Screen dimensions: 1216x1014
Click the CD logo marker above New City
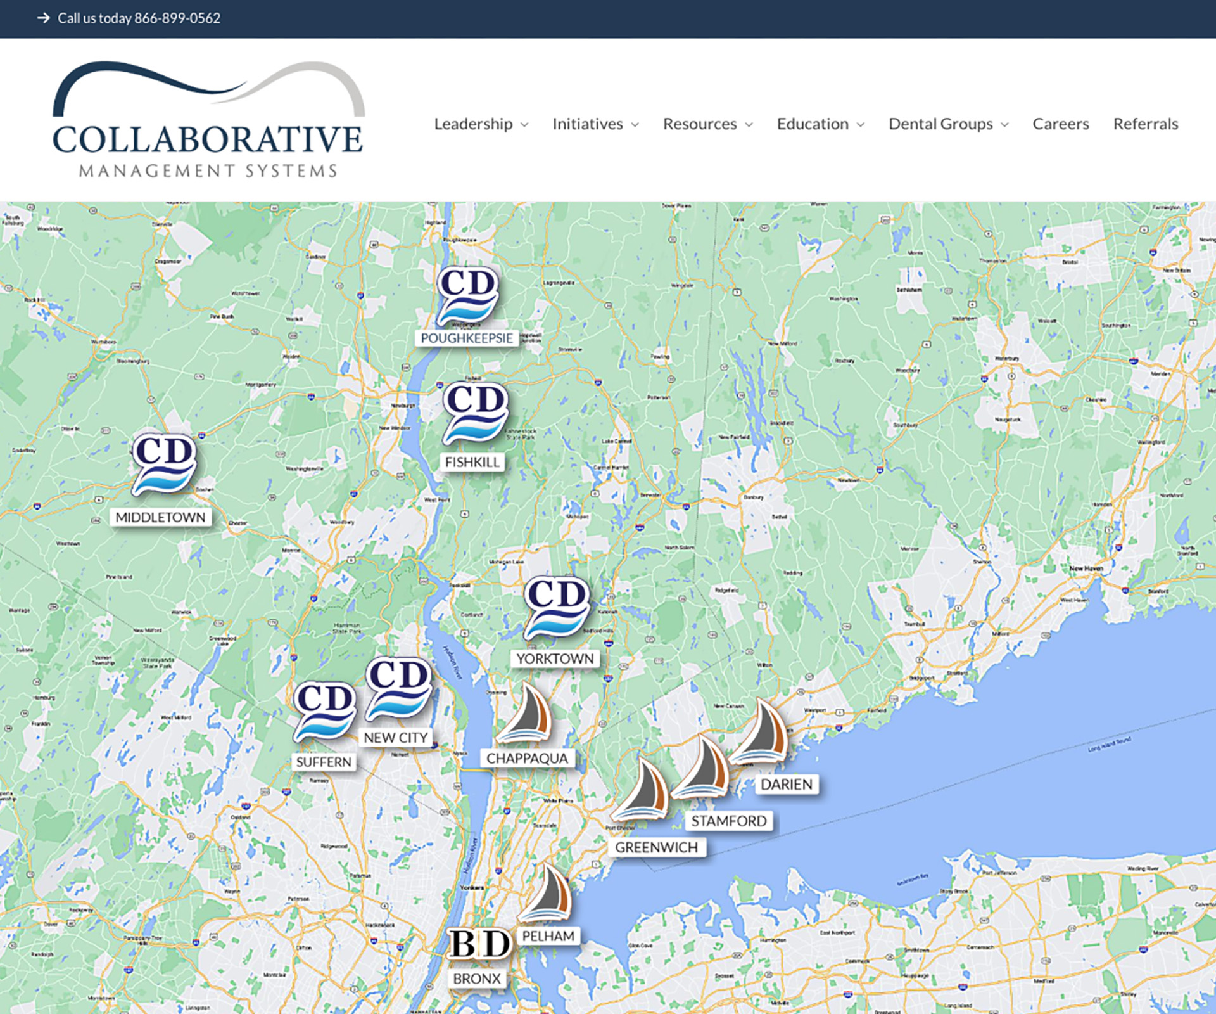pos(399,689)
